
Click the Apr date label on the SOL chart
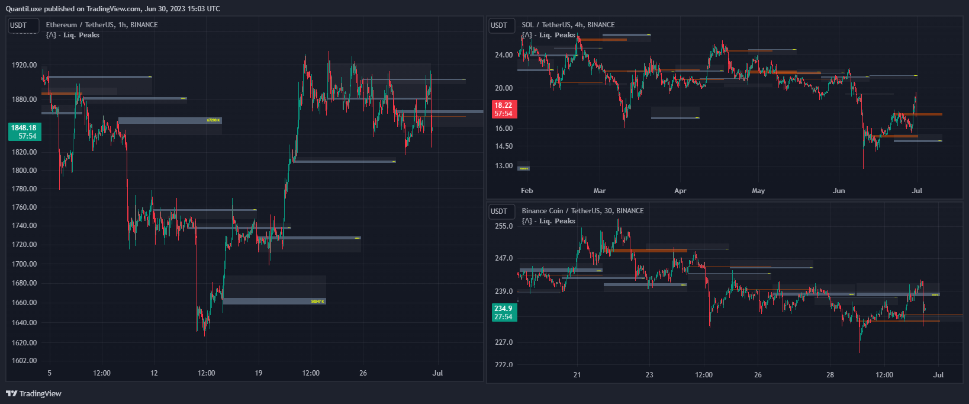680,191
